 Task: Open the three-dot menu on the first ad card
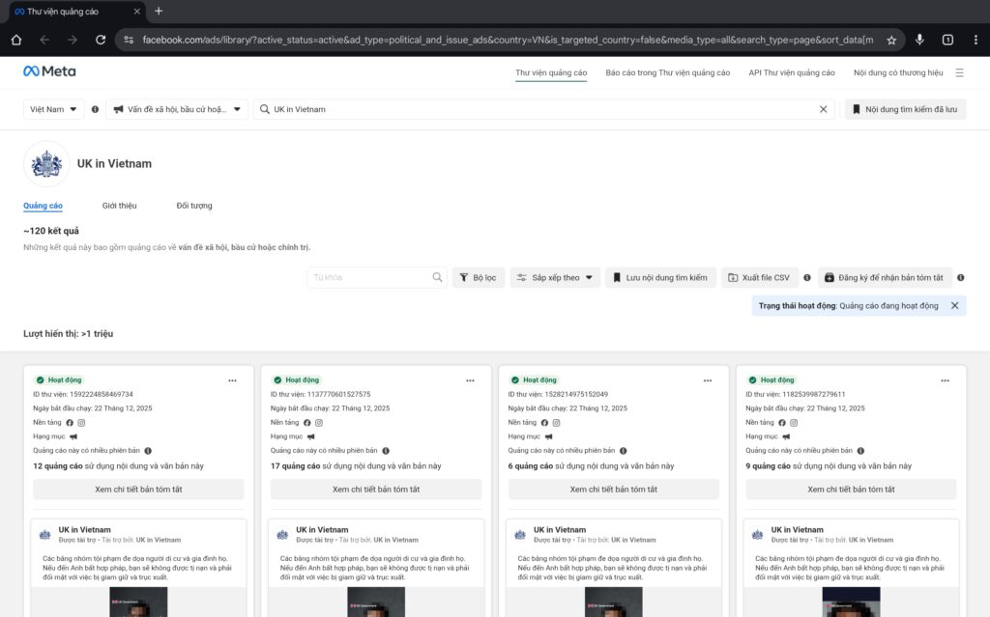(232, 380)
